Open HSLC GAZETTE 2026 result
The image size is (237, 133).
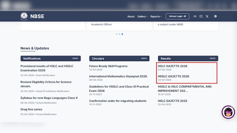pos(173,66)
